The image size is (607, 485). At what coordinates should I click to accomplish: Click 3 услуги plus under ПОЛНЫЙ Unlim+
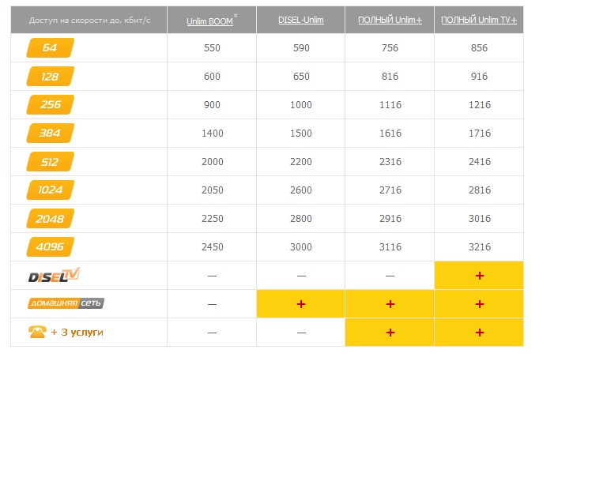point(390,333)
